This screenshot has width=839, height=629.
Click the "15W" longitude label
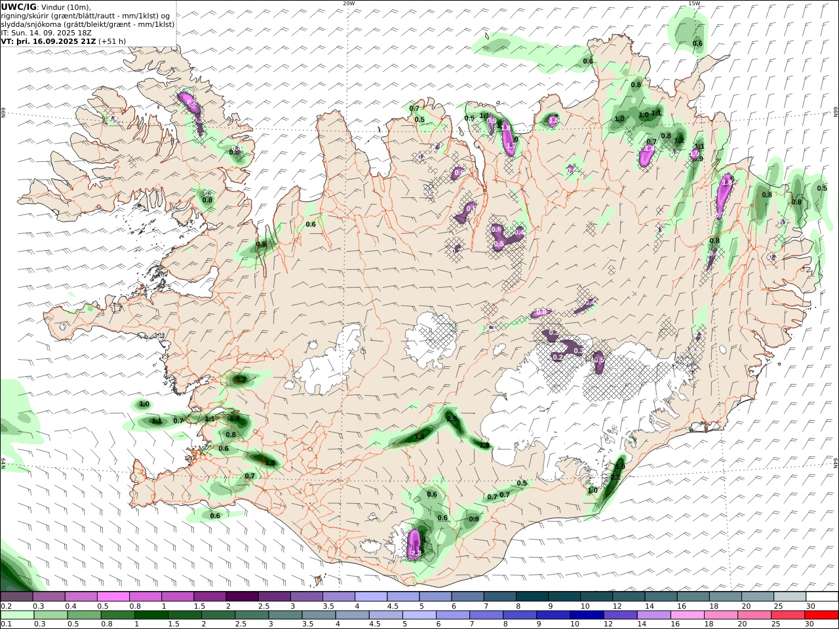pyautogui.click(x=694, y=3)
